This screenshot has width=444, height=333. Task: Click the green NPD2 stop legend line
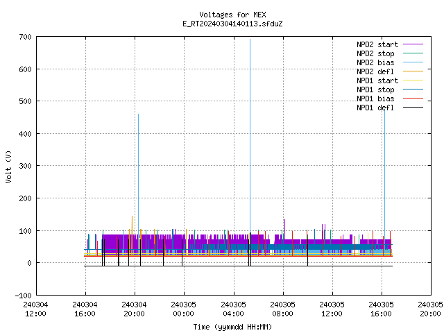tap(413, 53)
